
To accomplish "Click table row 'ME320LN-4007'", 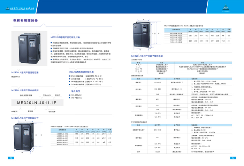I will coord(62,140).
